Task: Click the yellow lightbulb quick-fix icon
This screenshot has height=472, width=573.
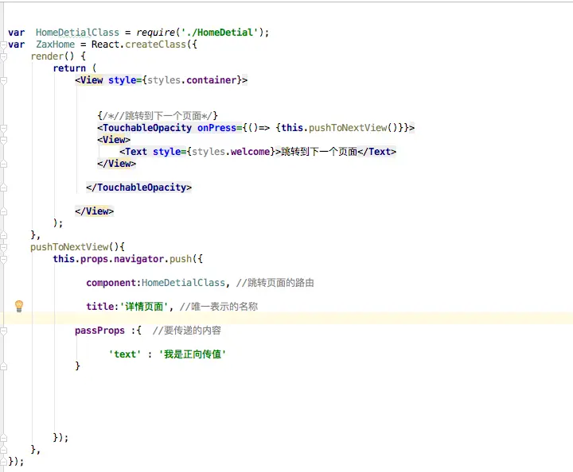Action: (19, 306)
